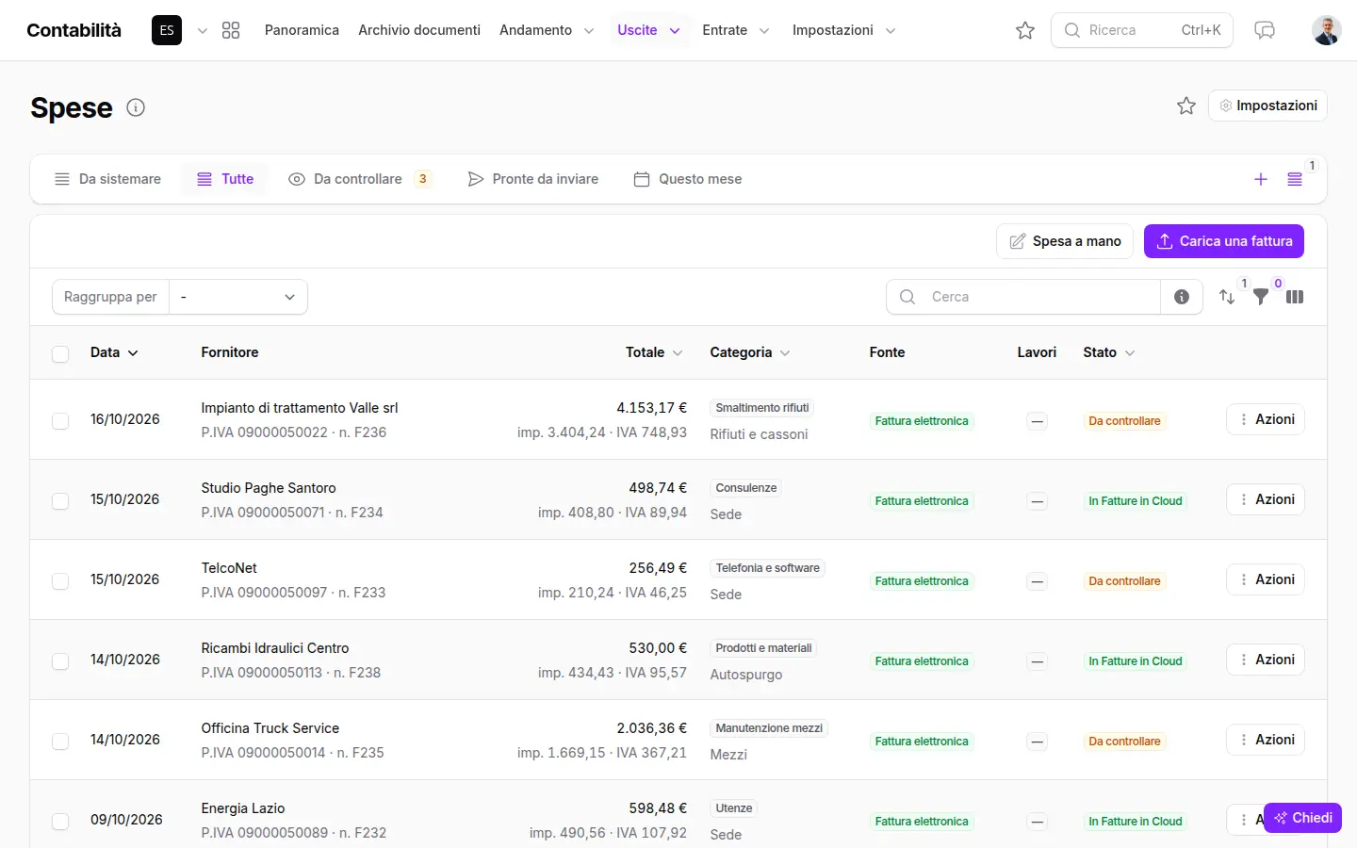Screen dimensions: 1357x848
Task: Click the Spesa a mano button
Action: tap(1065, 241)
